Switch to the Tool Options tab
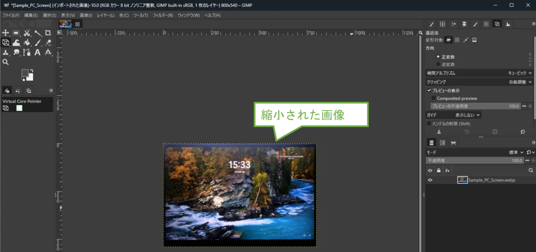 coord(497,24)
